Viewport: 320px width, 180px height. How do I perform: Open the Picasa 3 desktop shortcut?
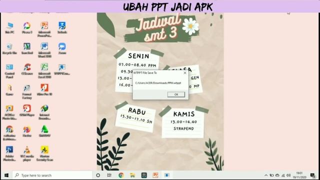coord(27,27)
